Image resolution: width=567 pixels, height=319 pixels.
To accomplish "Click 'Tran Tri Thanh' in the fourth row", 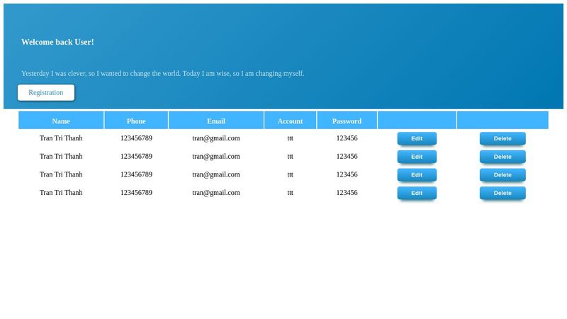I will [x=61, y=192].
